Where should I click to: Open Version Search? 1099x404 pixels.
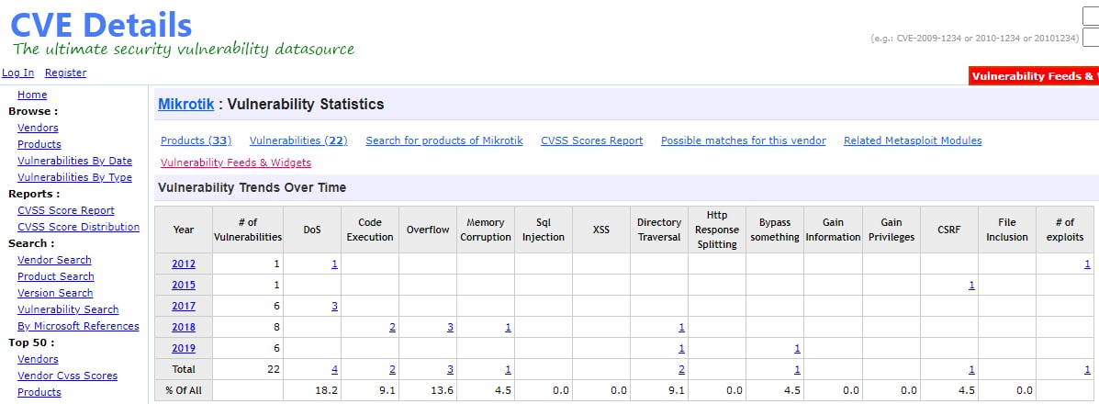[55, 293]
